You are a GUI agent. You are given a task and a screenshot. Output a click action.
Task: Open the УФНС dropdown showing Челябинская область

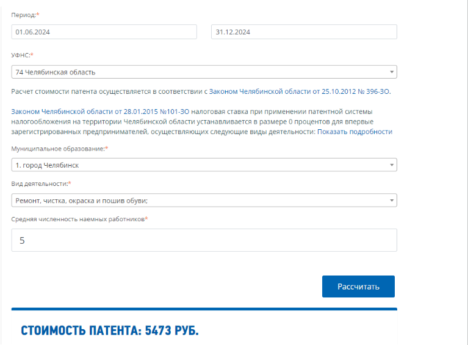click(204, 72)
